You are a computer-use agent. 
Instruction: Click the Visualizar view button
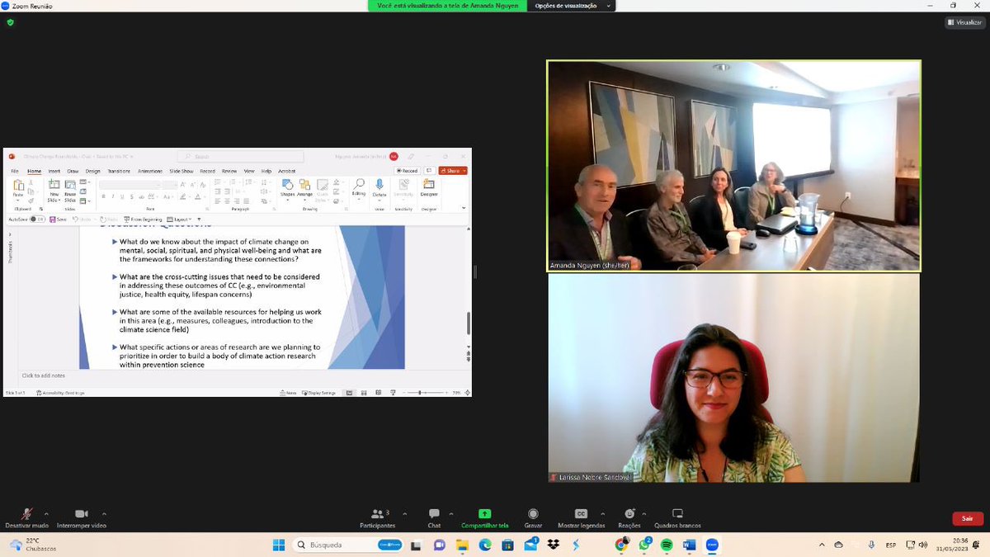[x=966, y=22]
